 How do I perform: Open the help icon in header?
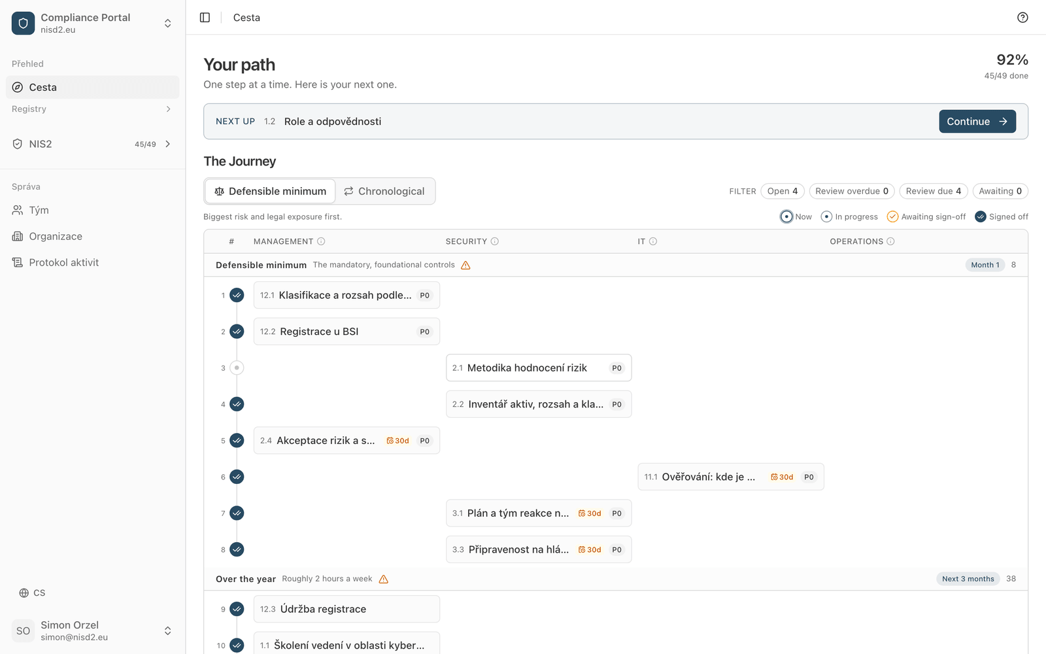tap(1022, 18)
